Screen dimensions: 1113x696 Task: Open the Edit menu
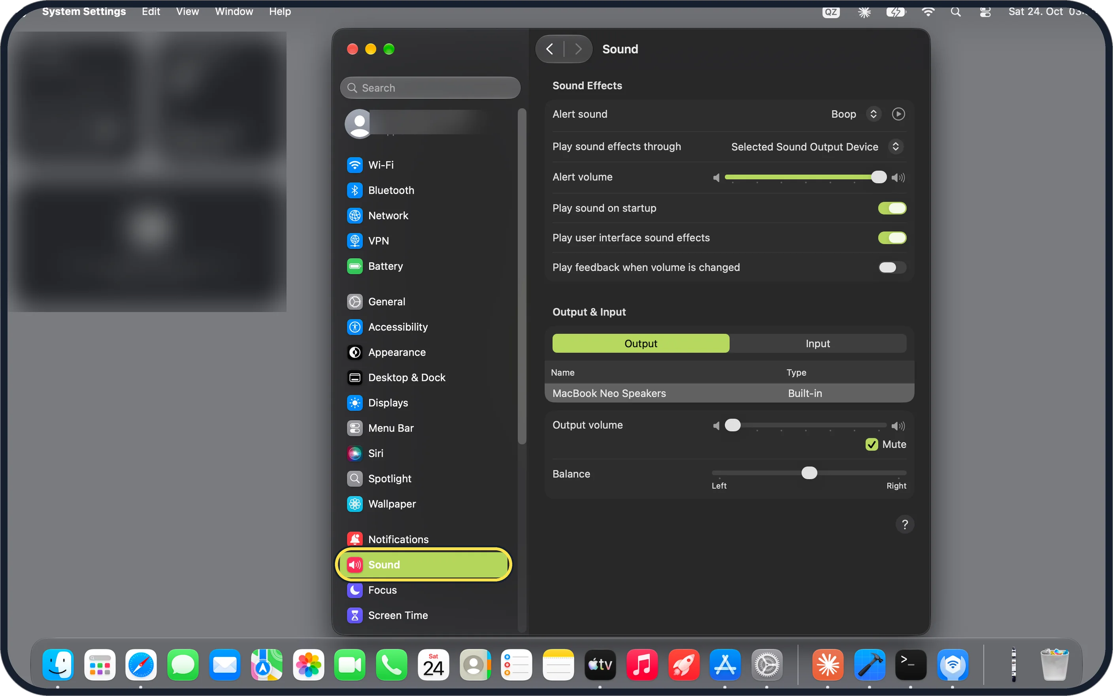[x=151, y=11]
